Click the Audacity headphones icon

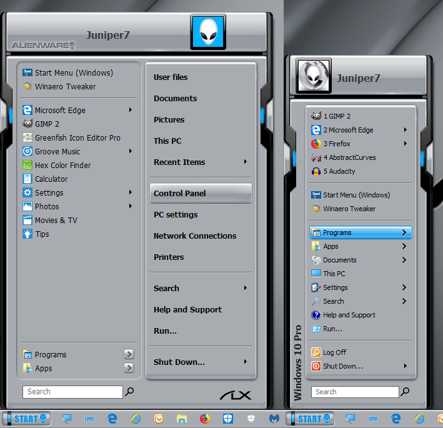click(x=316, y=171)
